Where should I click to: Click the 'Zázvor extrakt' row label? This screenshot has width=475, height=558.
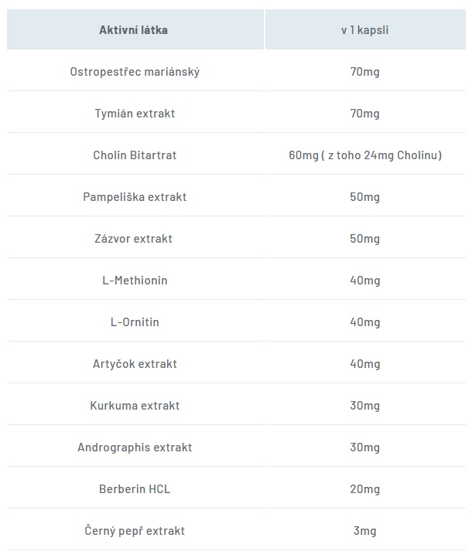tap(134, 239)
